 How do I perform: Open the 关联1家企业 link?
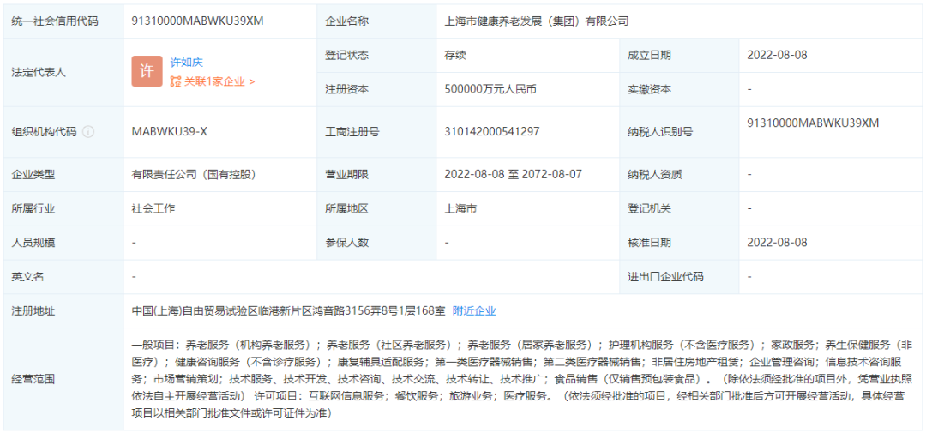[214, 81]
